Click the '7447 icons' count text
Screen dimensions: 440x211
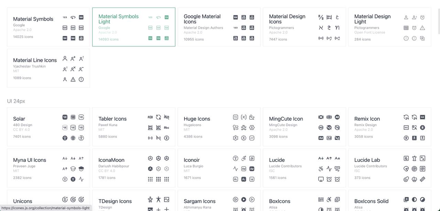click(278, 39)
